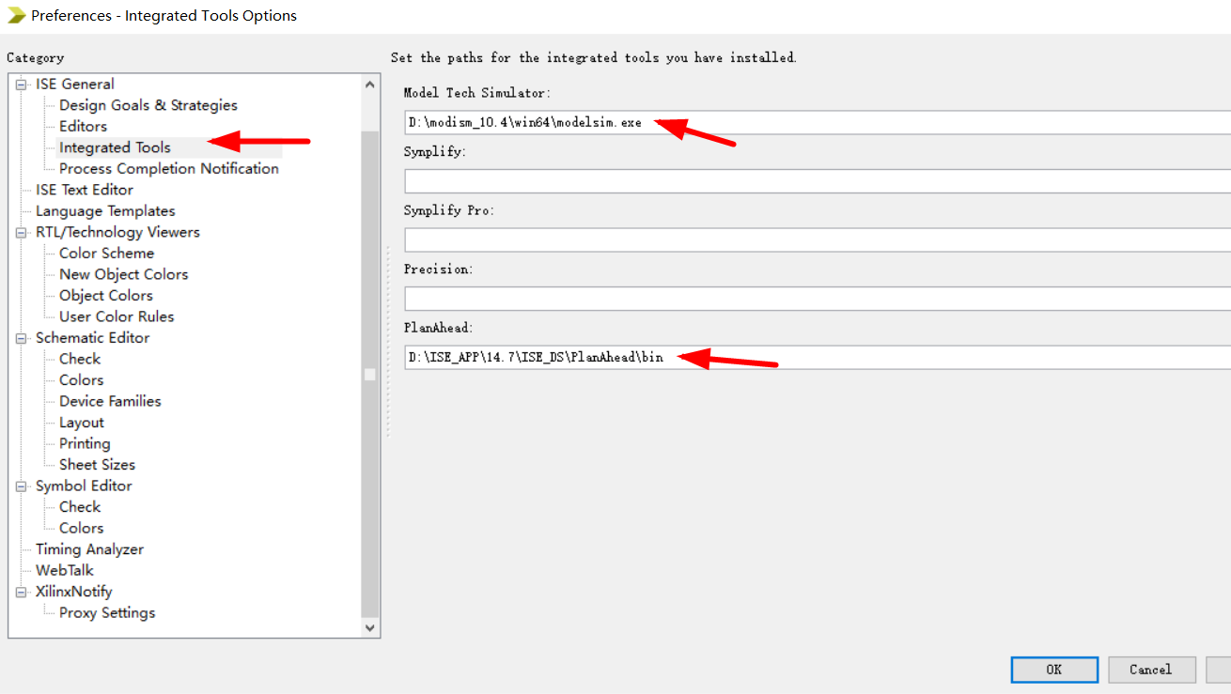Image resolution: width=1231 pixels, height=694 pixels.
Task: Select XilinxNotify label
Action: click(x=73, y=592)
